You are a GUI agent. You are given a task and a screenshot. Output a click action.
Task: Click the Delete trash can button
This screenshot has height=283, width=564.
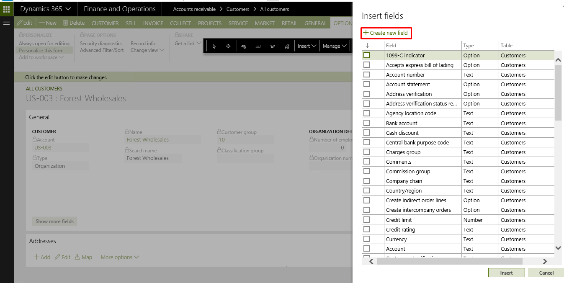pos(74,23)
